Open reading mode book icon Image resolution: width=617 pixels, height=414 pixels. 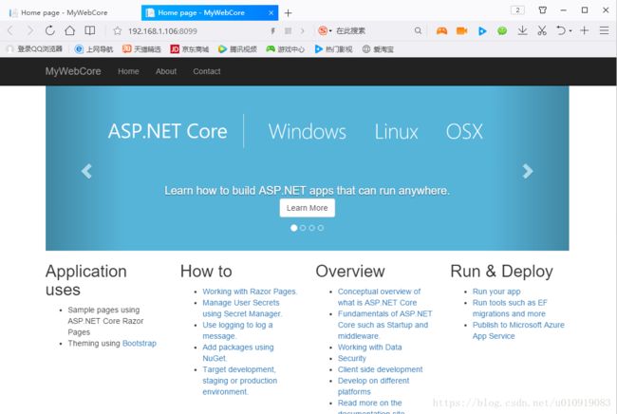coord(90,30)
